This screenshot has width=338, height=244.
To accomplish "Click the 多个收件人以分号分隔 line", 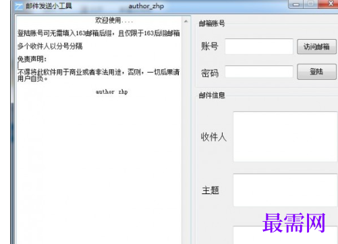I will 50,47.
